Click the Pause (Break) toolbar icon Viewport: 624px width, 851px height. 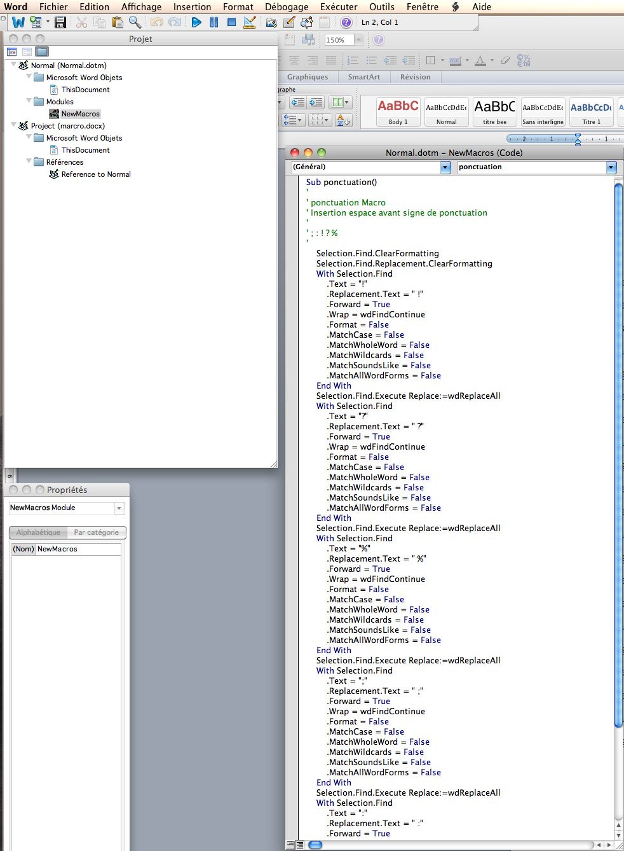click(214, 22)
